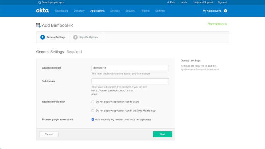The height and width of the screenshot is (149, 265).
Task: Select the Sign-On Options step tab
Action: click(86, 37)
